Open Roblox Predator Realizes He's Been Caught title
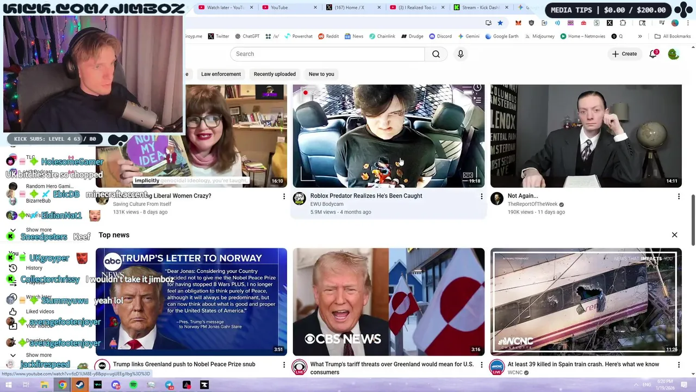696x392 pixels. point(366,196)
